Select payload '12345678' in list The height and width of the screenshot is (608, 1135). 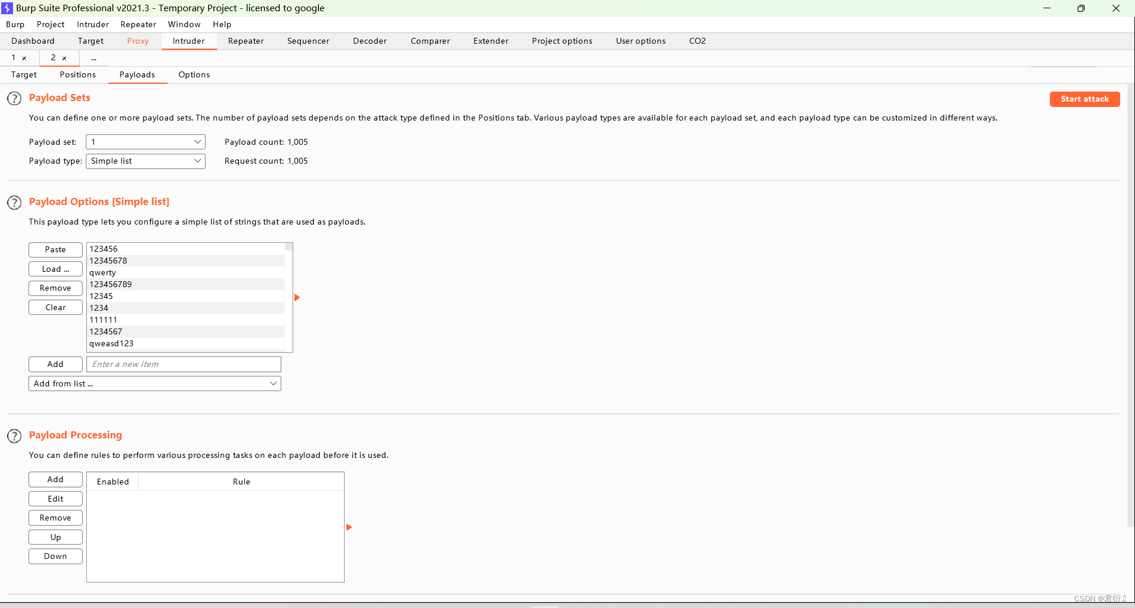(x=186, y=261)
